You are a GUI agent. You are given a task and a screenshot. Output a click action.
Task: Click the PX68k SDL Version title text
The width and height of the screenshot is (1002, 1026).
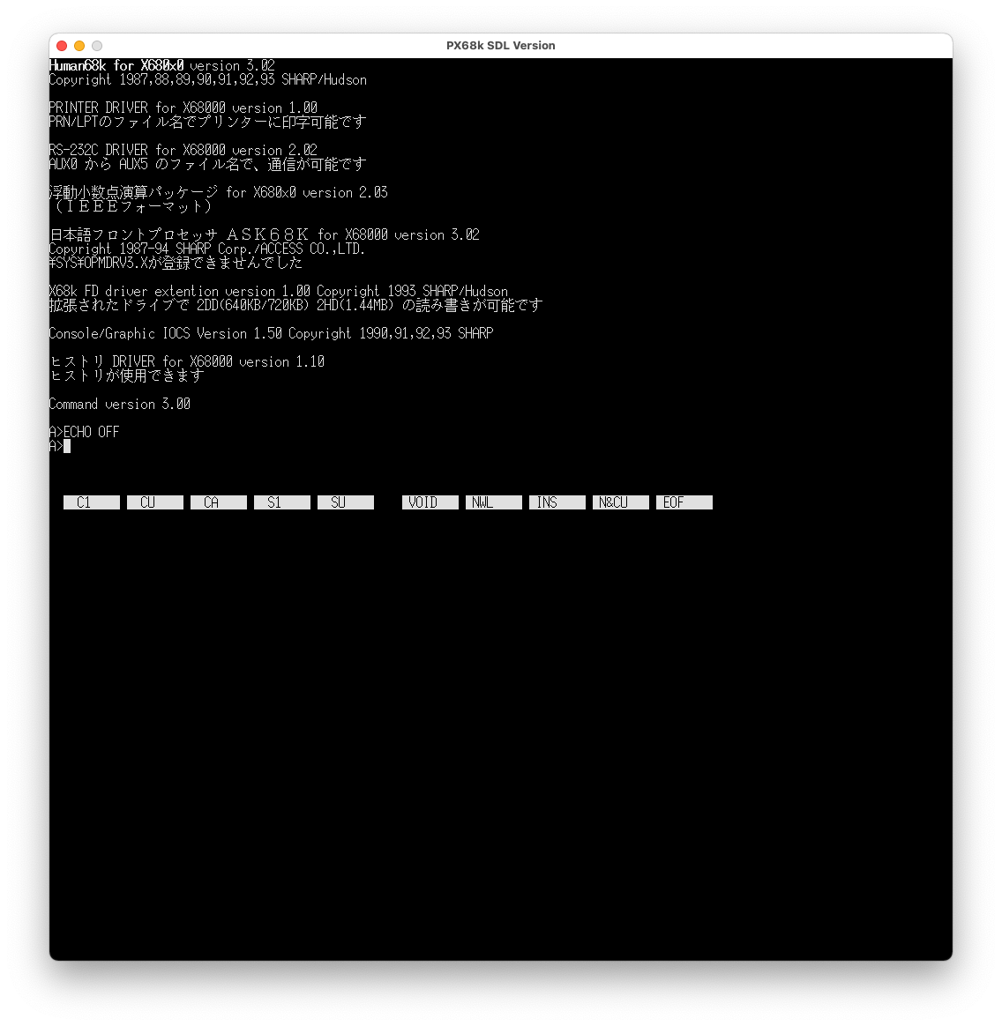501,46
